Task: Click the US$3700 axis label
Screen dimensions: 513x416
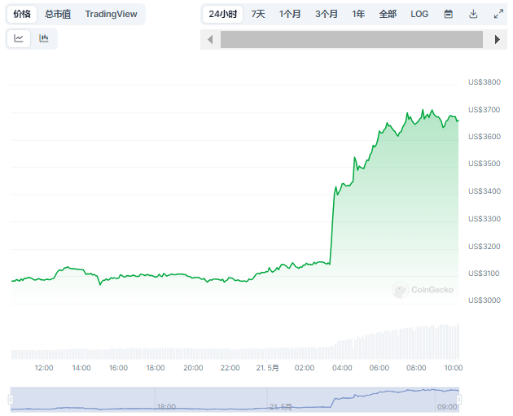Action: pos(484,110)
